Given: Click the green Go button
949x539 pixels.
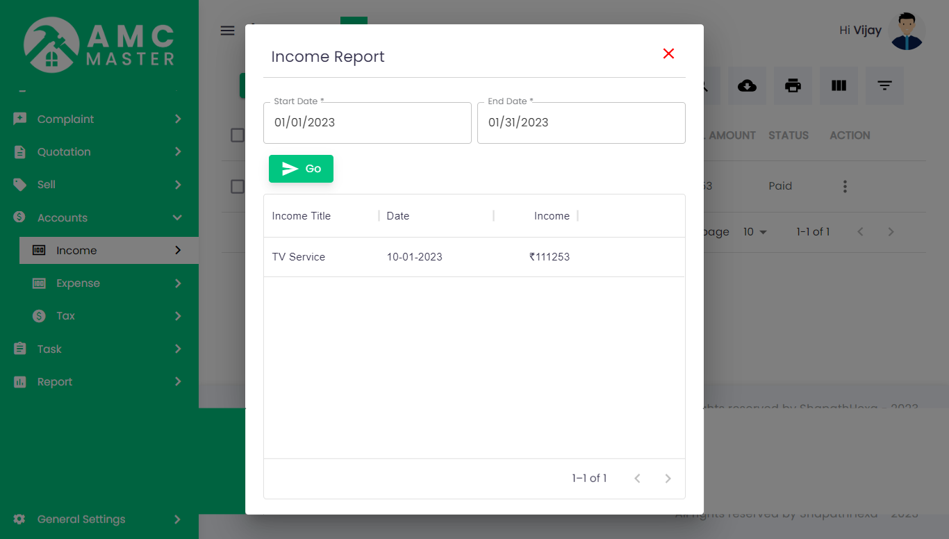Looking at the screenshot, I should (301, 169).
